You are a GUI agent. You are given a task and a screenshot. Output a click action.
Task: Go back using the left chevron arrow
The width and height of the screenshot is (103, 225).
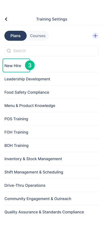point(6,19)
